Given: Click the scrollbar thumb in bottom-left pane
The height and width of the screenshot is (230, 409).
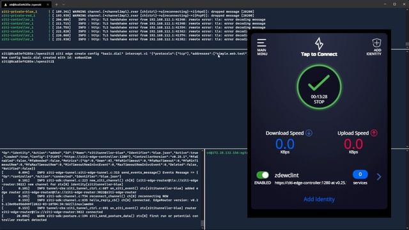Looking at the screenshot, I should (x=202, y=224).
